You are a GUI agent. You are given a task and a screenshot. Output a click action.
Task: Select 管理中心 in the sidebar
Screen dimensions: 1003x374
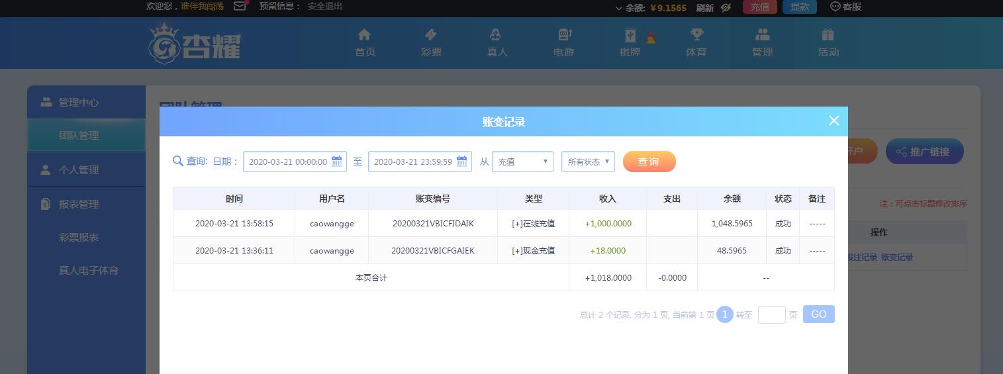86,102
